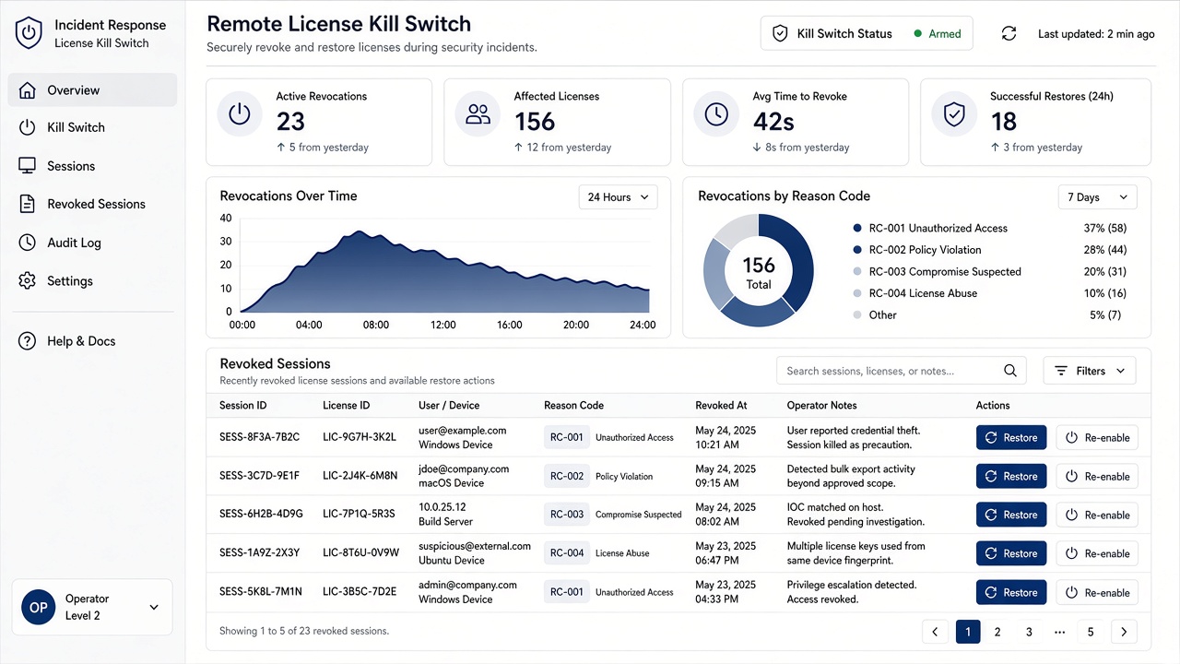1180x664 pixels.
Task: Click the Avg Time to Revoke clock icon
Action: pyautogui.click(x=716, y=113)
